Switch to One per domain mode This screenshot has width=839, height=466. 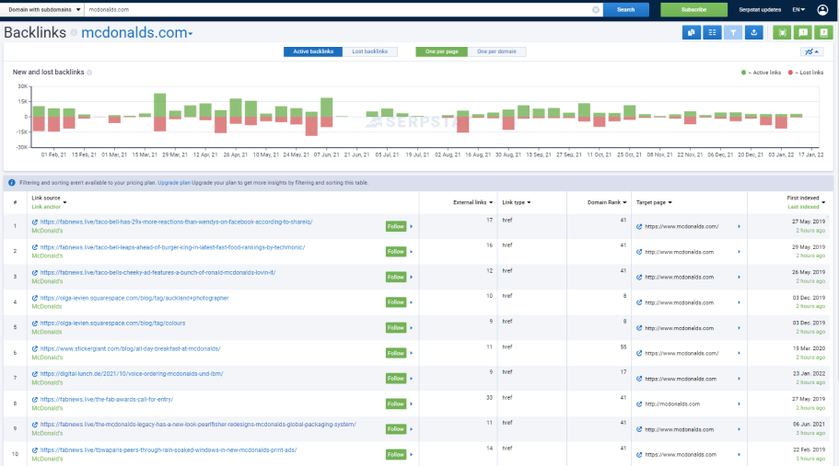(x=496, y=51)
